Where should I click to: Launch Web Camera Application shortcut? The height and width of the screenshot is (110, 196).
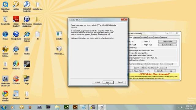(x=27, y=22)
